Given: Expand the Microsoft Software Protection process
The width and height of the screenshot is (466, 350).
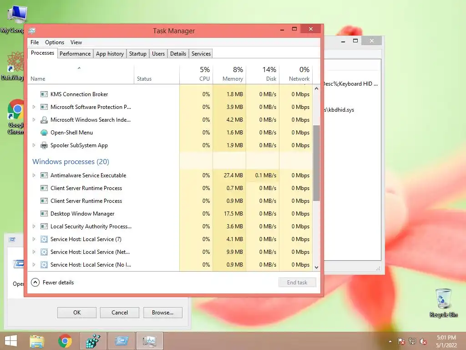Looking at the screenshot, I should [34, 107].
